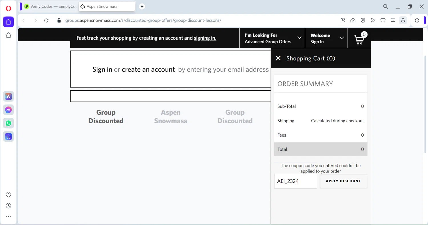Click the share/edit page icon in the address bar

343,21
